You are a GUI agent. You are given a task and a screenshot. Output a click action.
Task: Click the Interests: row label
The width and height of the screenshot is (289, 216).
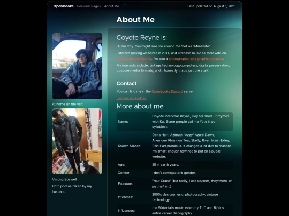point(125,197)
